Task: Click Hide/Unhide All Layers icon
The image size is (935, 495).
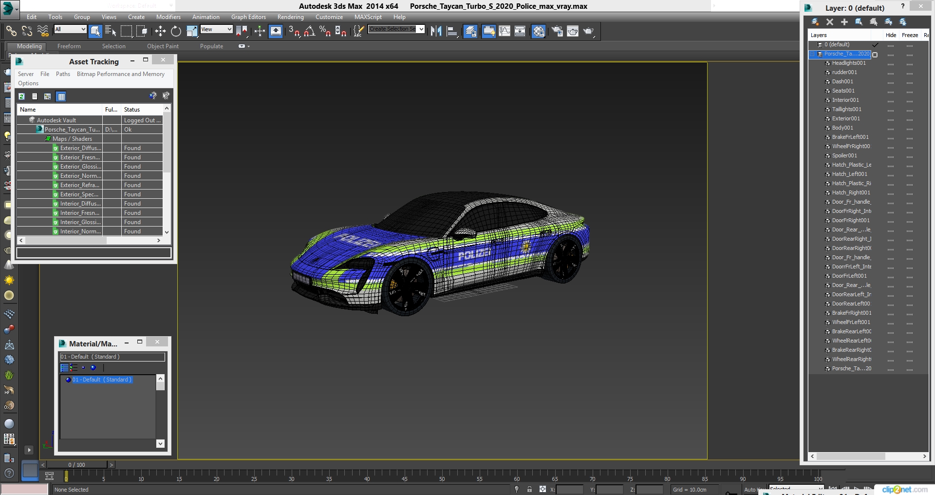Action: tap(888, 22)
